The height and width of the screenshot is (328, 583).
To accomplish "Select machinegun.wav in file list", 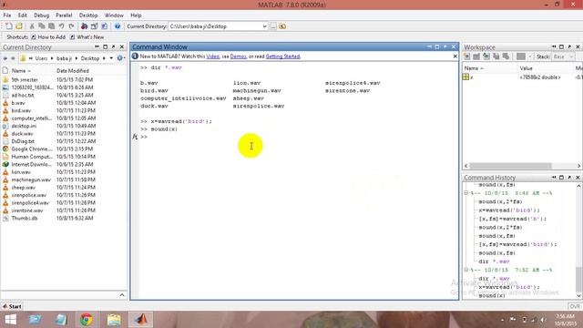I will click(31, 179).
